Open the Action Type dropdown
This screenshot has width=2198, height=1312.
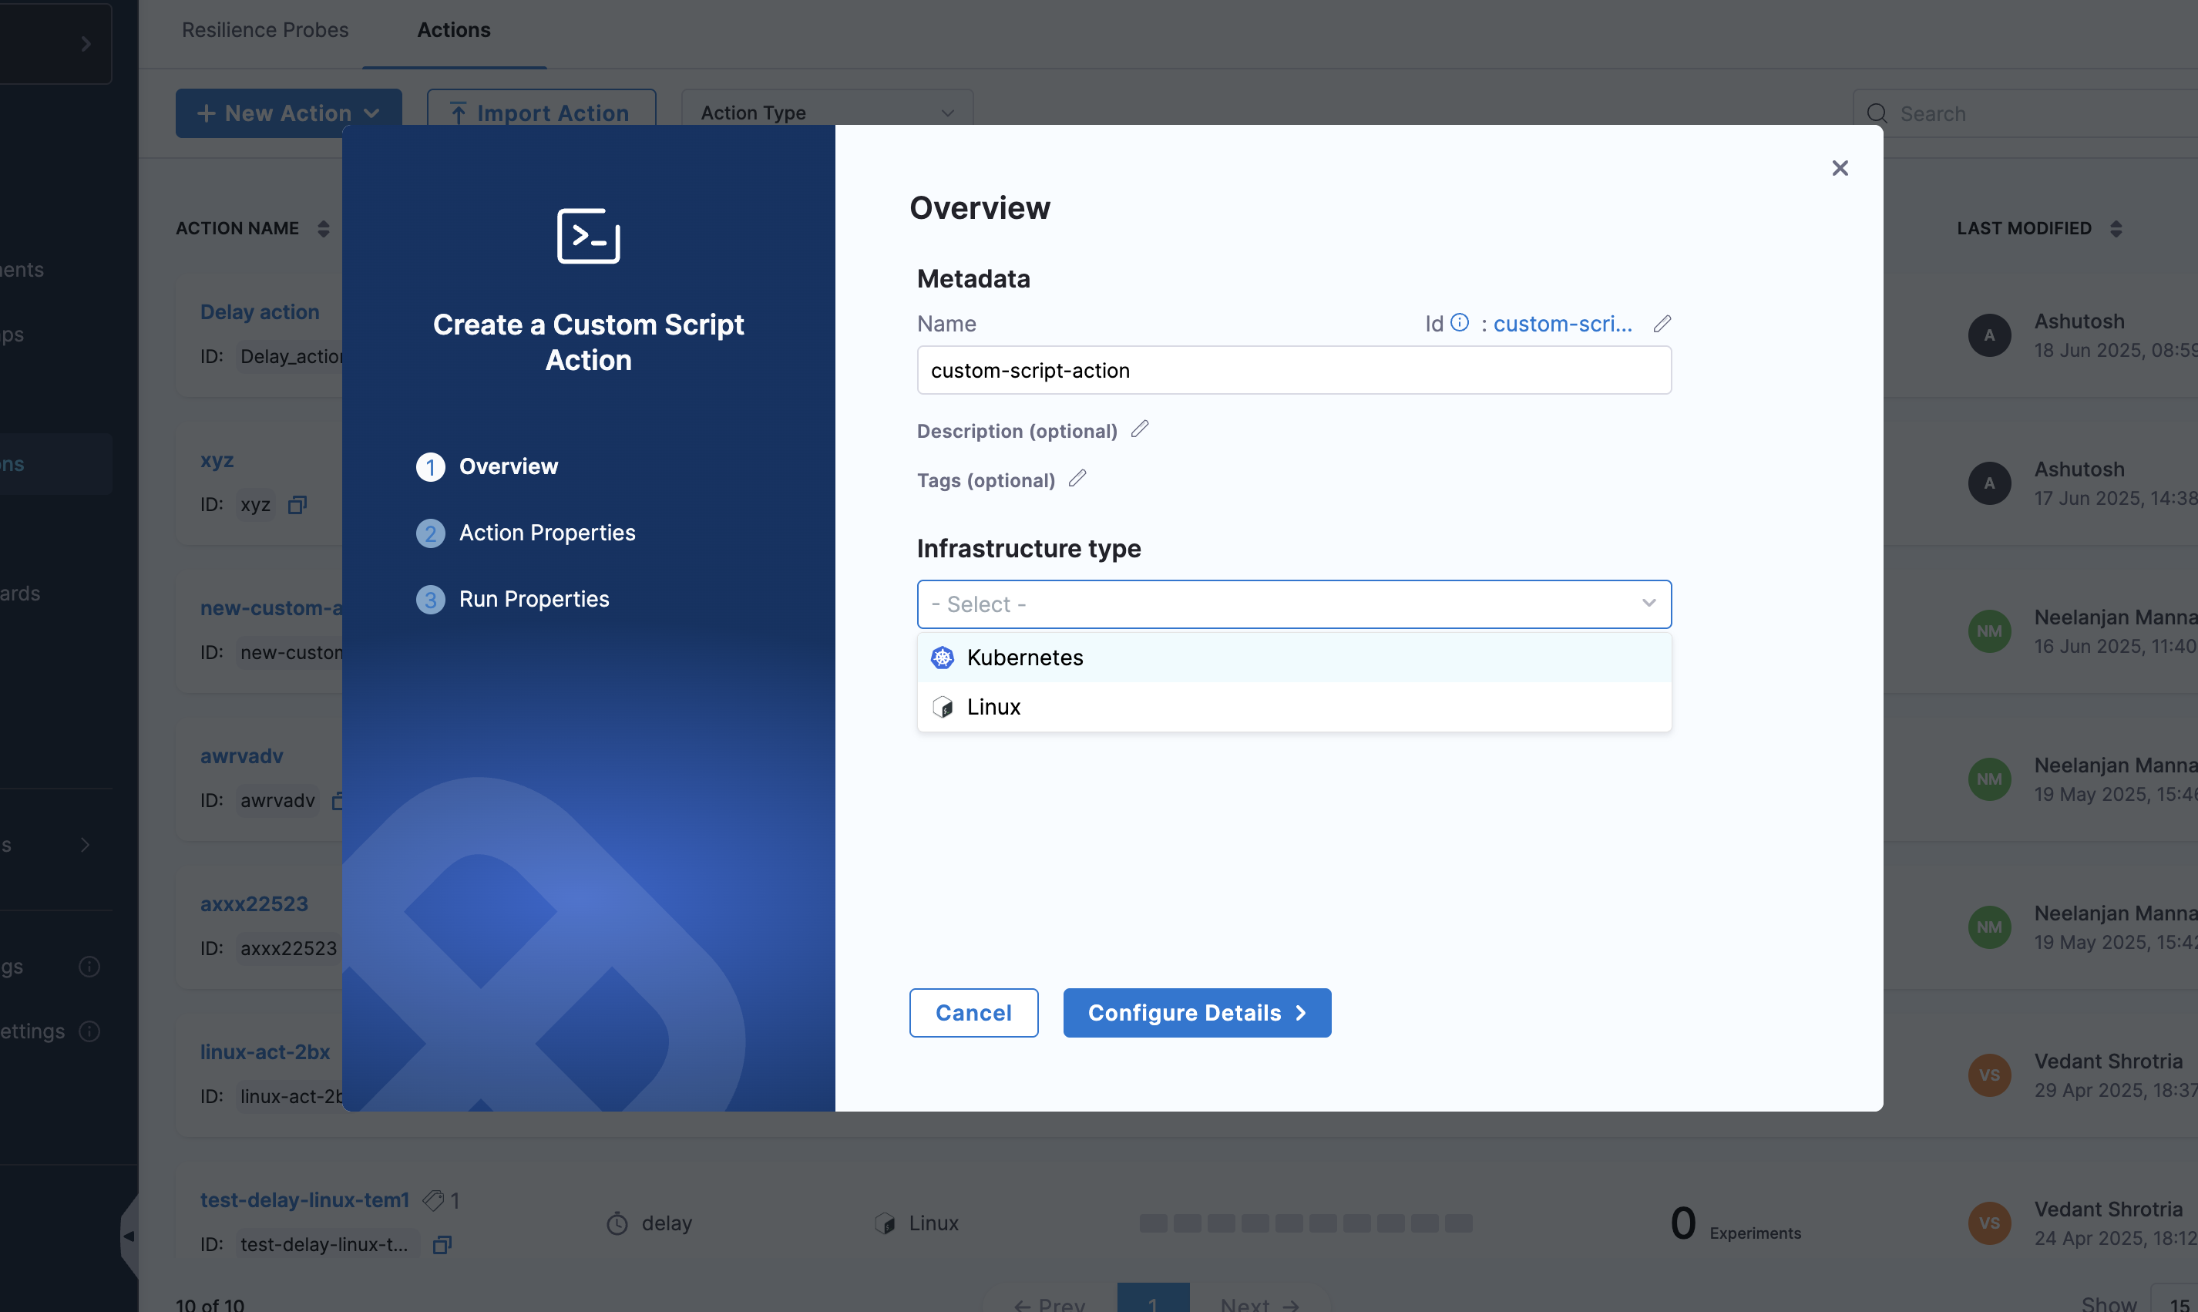[826, 112]
